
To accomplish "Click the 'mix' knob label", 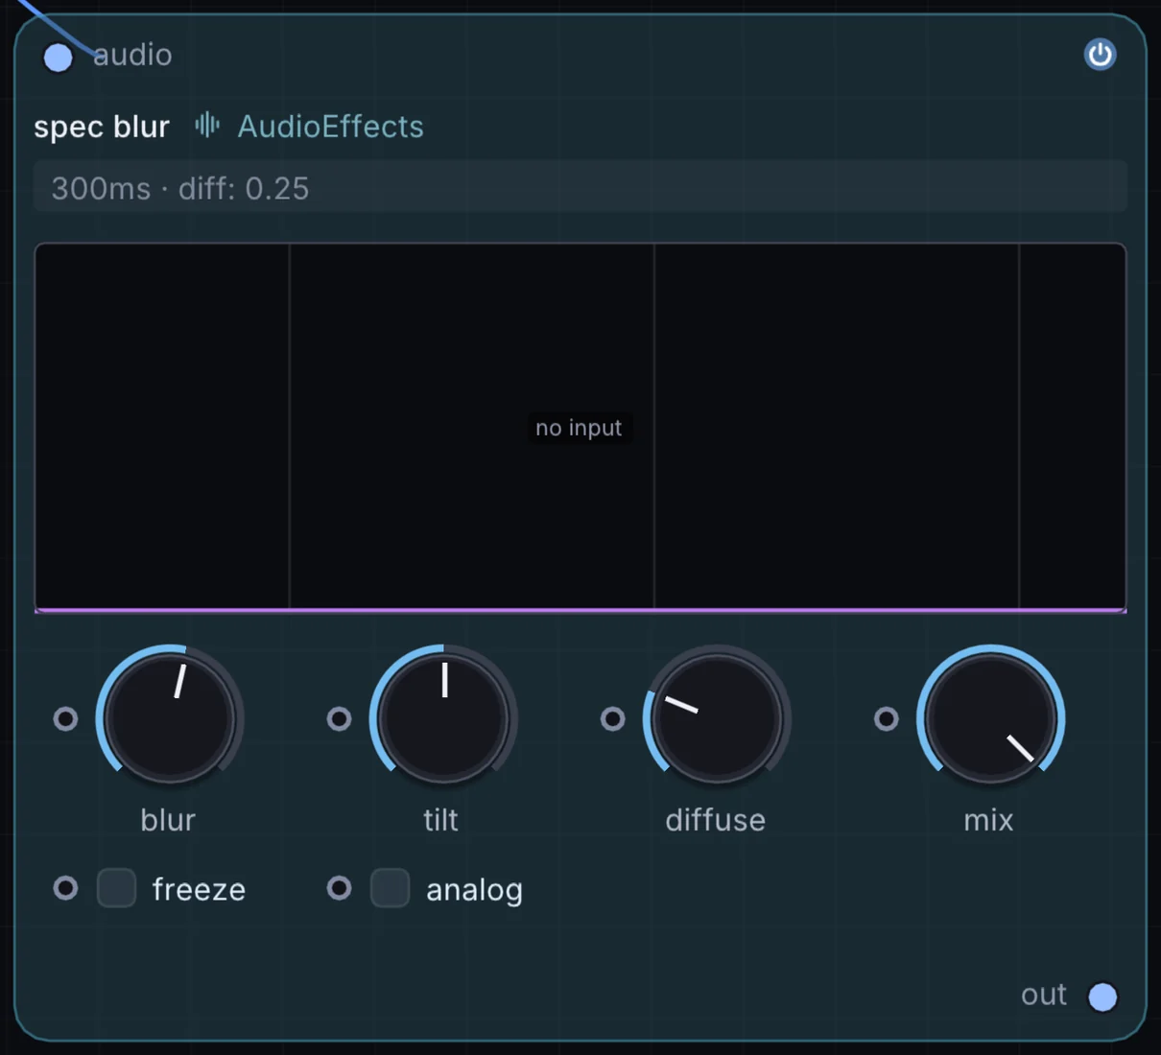I will point(988,820).
